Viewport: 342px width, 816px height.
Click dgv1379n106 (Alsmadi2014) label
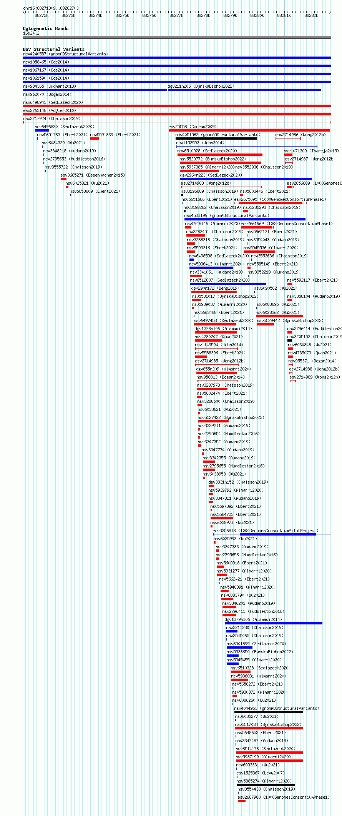[253, 619]
